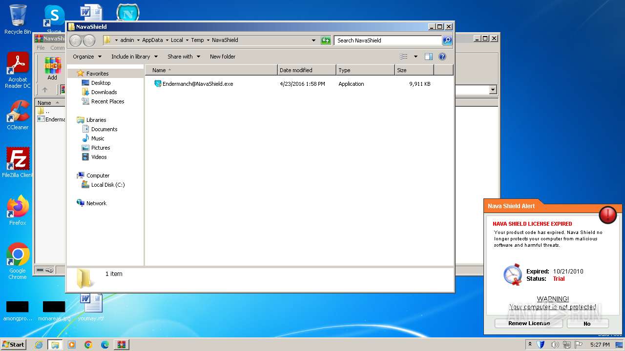The image size is (625, 351).
Task: Click the Explorer Back navigation button
Action: click(x=76, y=40)
